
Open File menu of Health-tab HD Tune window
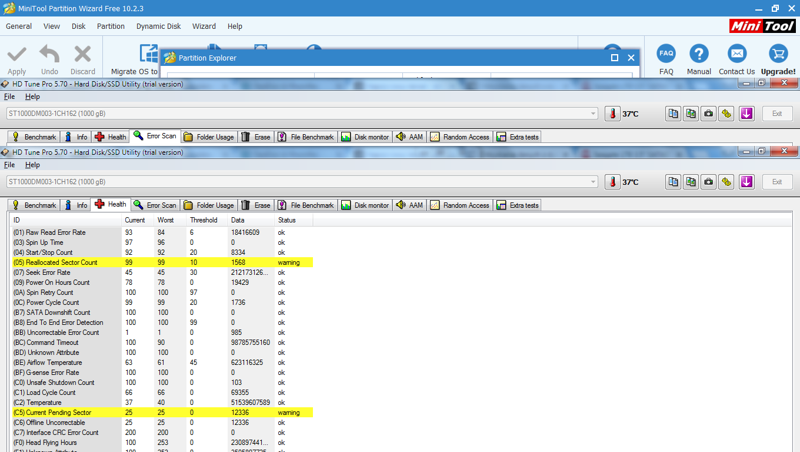point(9,165)
